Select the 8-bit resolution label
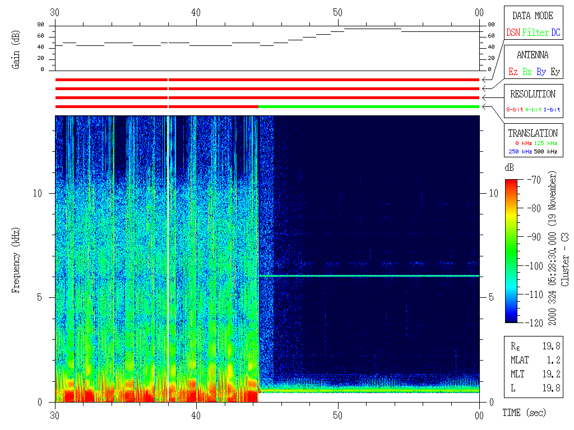The height and width of the screenshot is (430, 574). [x=515, y=110]
